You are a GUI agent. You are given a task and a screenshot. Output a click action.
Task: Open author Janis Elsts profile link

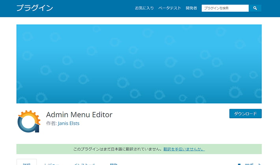69,123
